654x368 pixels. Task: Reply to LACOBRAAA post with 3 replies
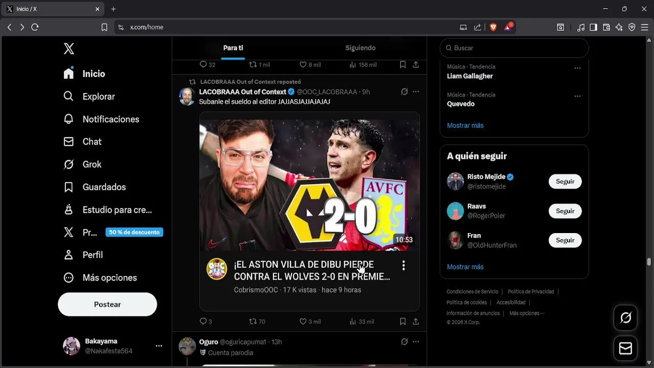(x=205, y=321)
